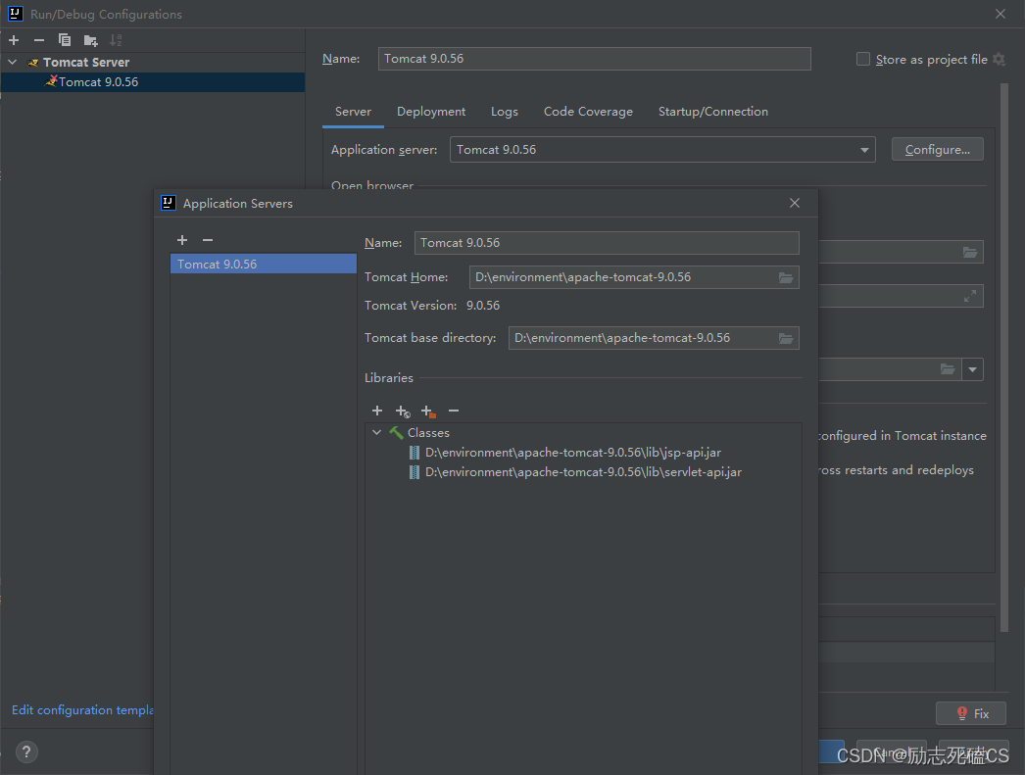Image resolution: width=1025 pixels, height=775 pixels.
Task: Open the Logs tab
Action: pos(504,112)
